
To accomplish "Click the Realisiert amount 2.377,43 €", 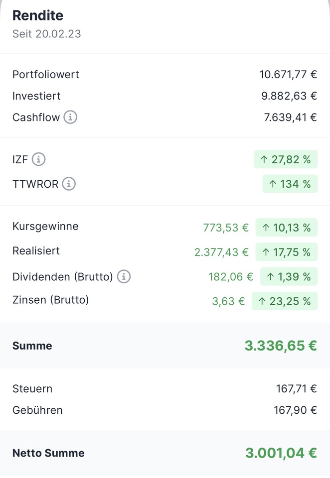I will (221, 252).
